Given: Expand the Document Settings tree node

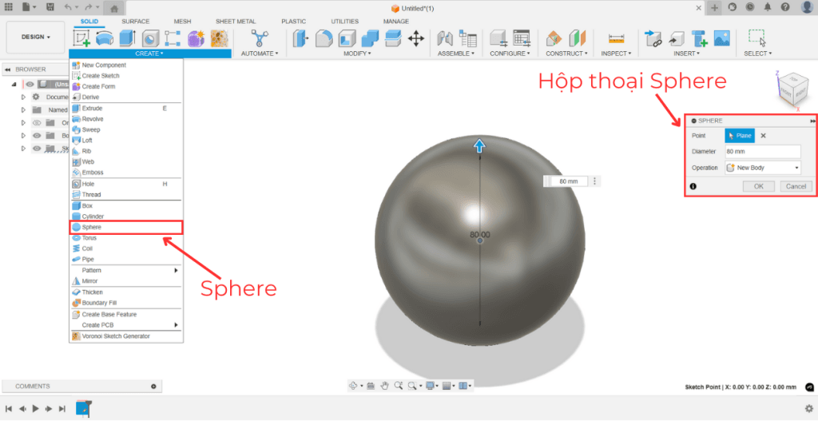Looking at the screenshot, I should (x=23, y=97).
